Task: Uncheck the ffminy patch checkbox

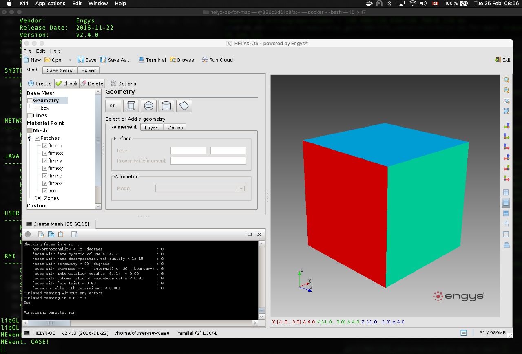Action: tap(45, 161)
